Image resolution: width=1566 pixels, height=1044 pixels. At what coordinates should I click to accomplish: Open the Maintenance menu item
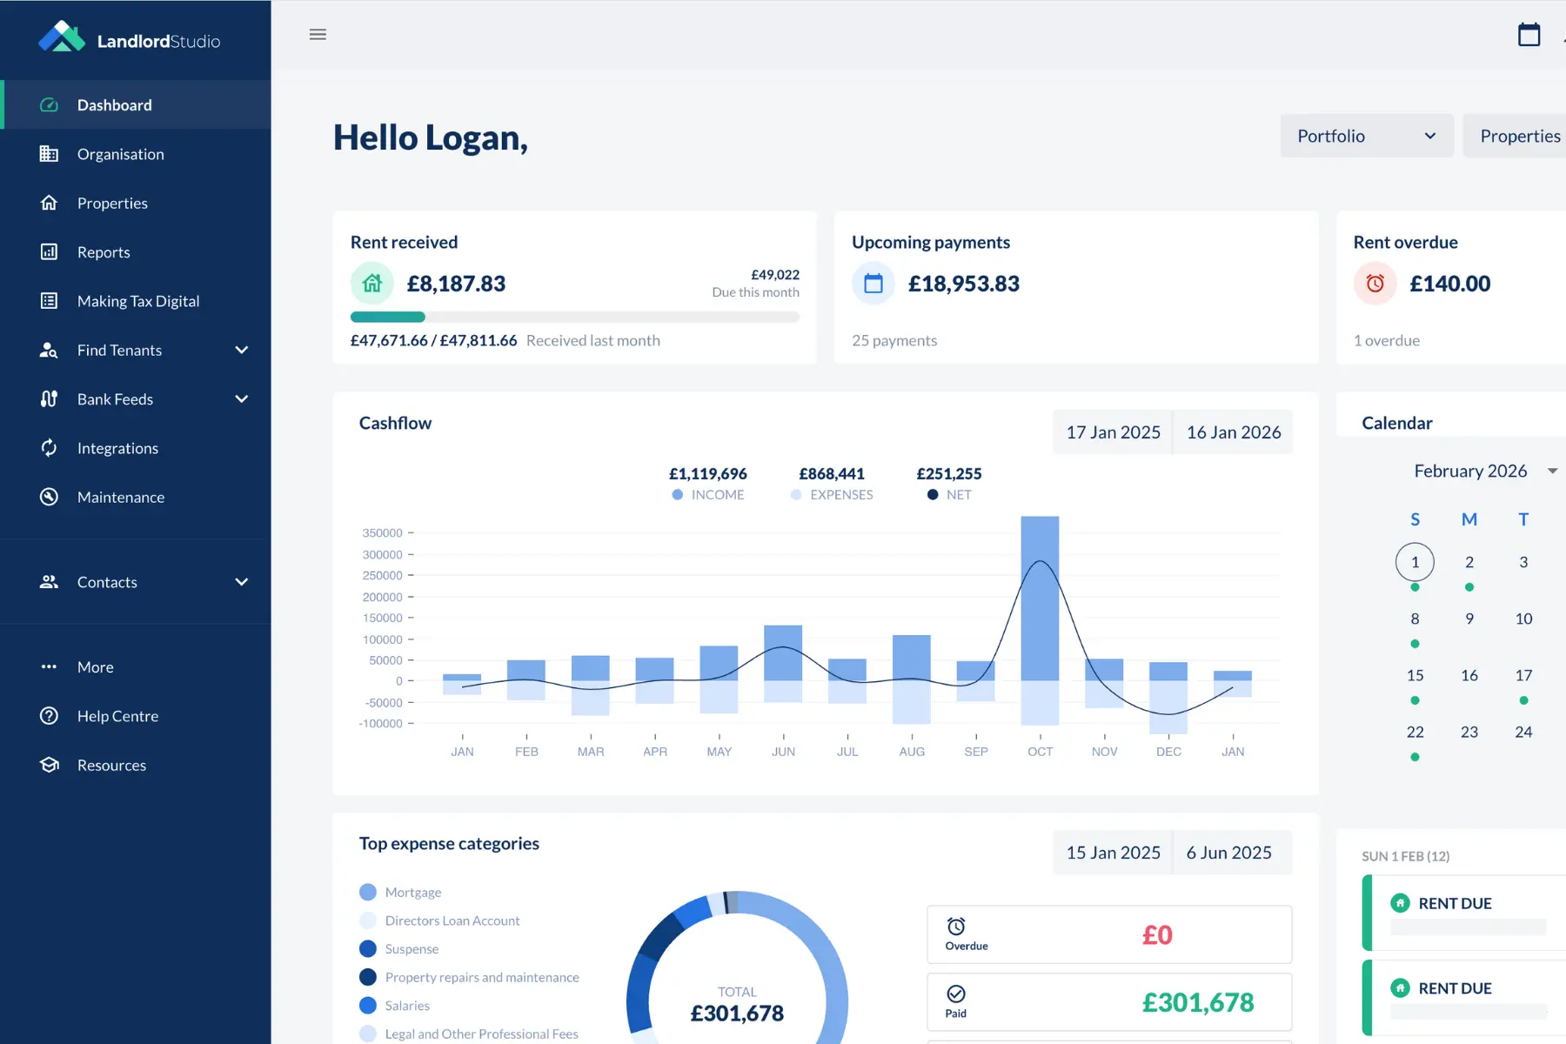tap(136, 497)
